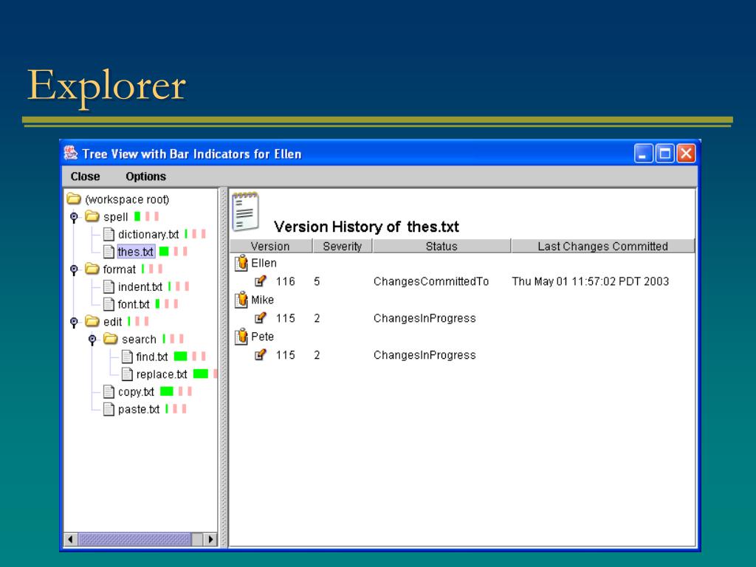
Task: Click the paste.txt file icon
Action: coord(109,409)
